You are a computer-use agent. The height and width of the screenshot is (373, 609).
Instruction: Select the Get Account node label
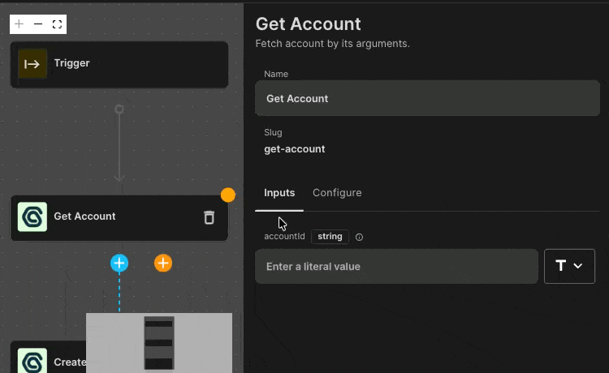(x=84, y=217)
